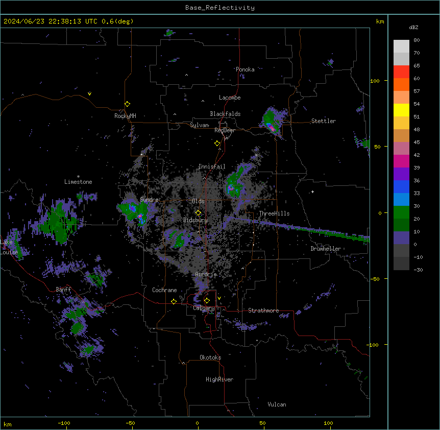This screenshot has height=430, width=440.
Task: Click the yellow marker east of Cochrane
Action: point(174,301)
